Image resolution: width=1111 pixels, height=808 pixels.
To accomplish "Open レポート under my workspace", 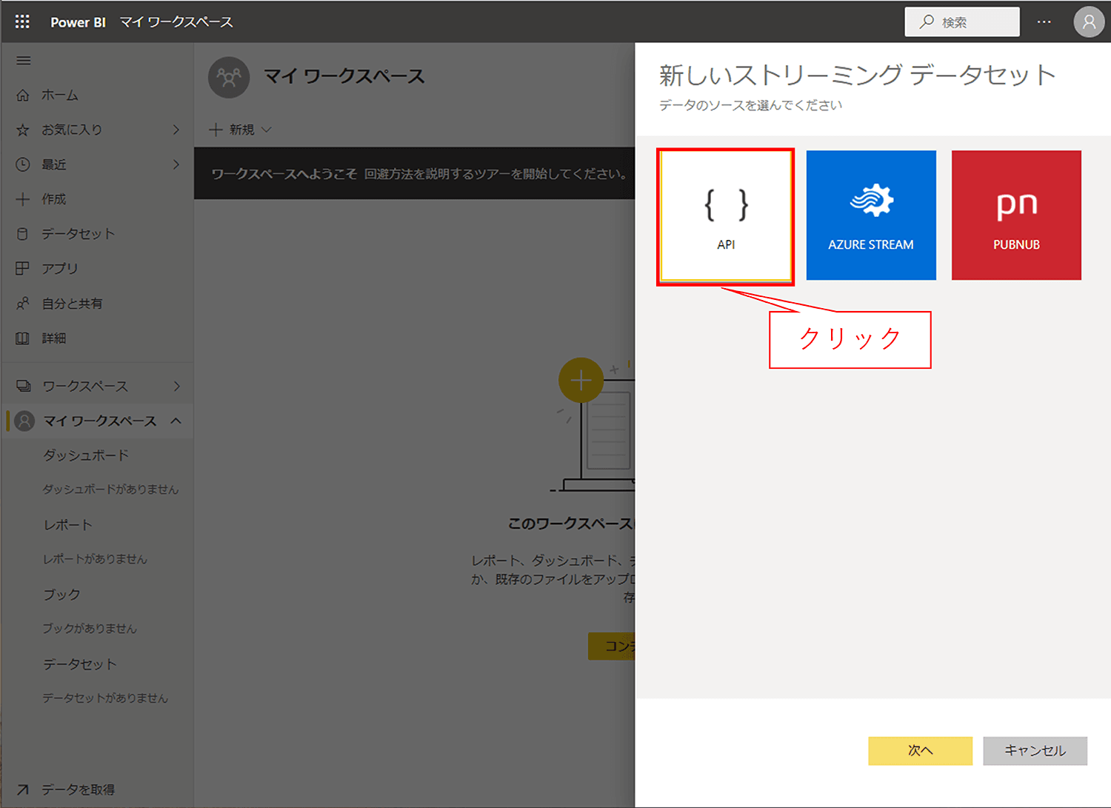I will point(68,525).
